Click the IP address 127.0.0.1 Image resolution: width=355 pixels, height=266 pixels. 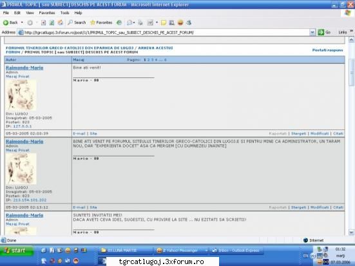click(23, 126)
